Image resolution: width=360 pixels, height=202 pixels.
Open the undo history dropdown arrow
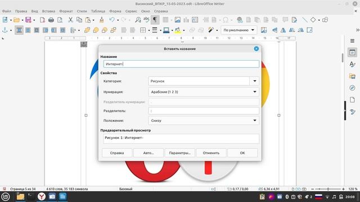pos(118,20)
